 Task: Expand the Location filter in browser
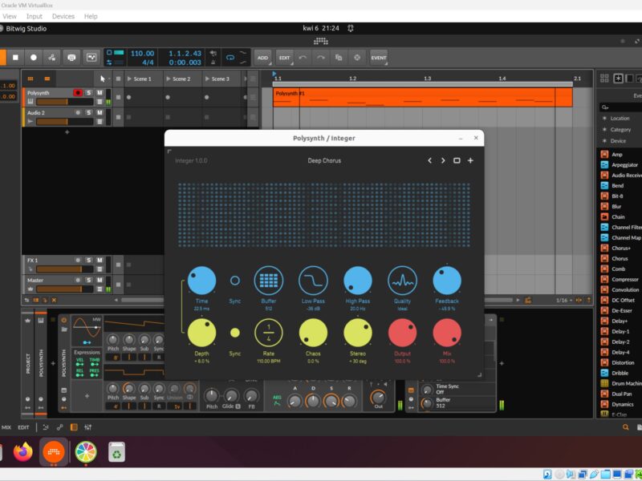coord(620,118)
